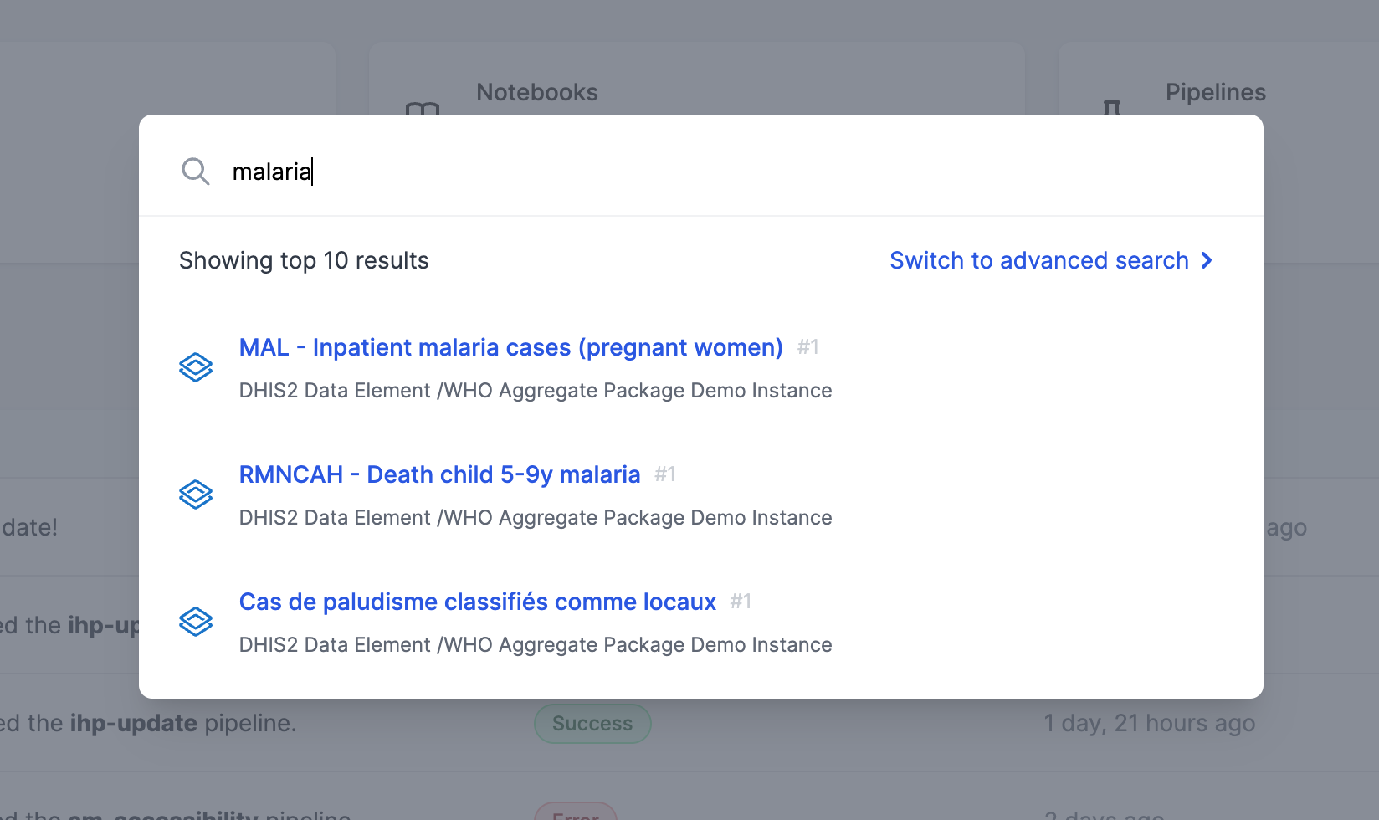Click layers icon for RMNCAH Death child result
Screen dimensions: 1379x820
pos(196,495)
